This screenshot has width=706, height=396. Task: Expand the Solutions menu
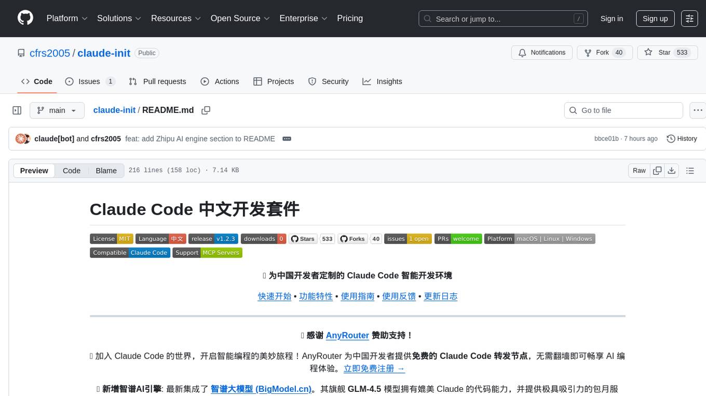119,18
